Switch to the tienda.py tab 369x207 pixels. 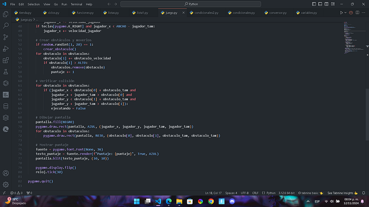click(x=25, y=13)
